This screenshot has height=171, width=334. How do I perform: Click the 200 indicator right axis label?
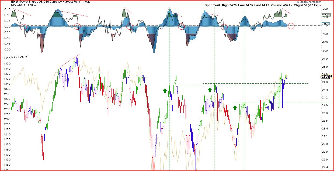click(325, 9)
